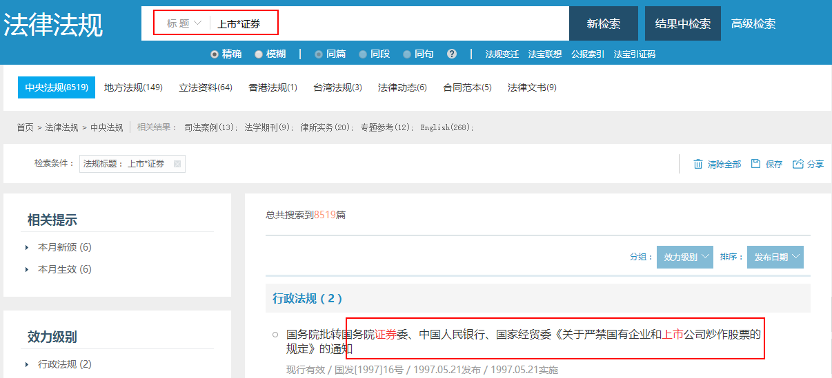
Task: Open the 法规变迁 link
Action: (x=502, y=54)
